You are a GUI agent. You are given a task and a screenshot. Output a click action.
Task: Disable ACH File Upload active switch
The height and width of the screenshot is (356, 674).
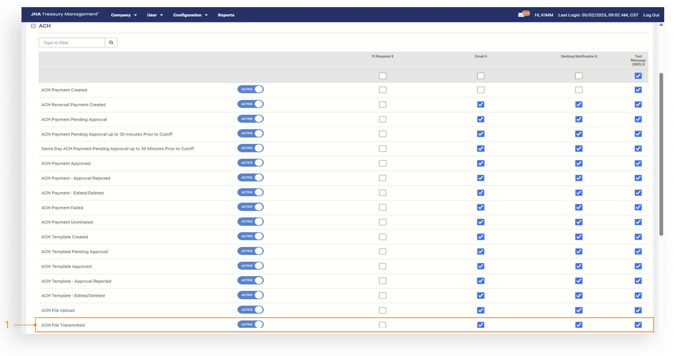click(250, 310)
